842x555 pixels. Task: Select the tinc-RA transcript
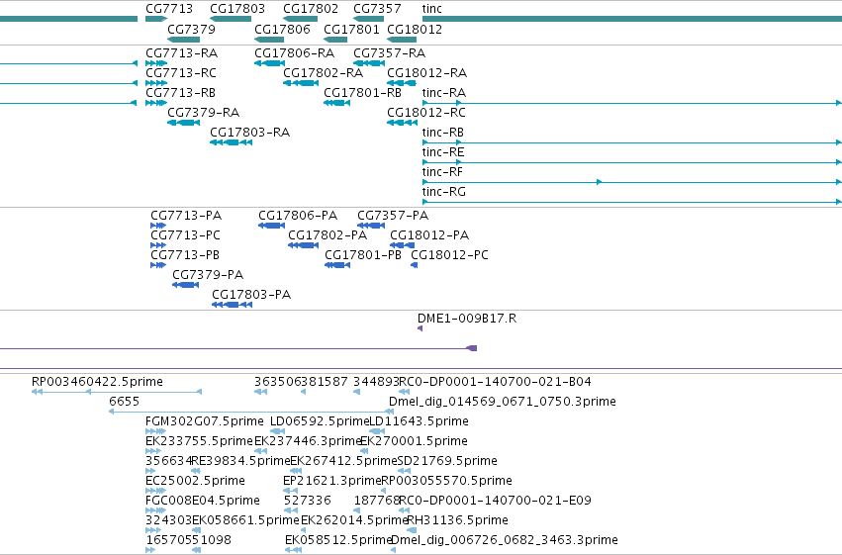[x=444, y=93]
